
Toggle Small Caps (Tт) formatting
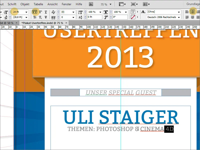tap(35, 17)
